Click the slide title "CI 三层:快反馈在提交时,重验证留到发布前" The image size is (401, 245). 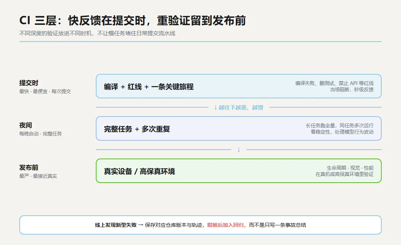click(x=133, y=20)
